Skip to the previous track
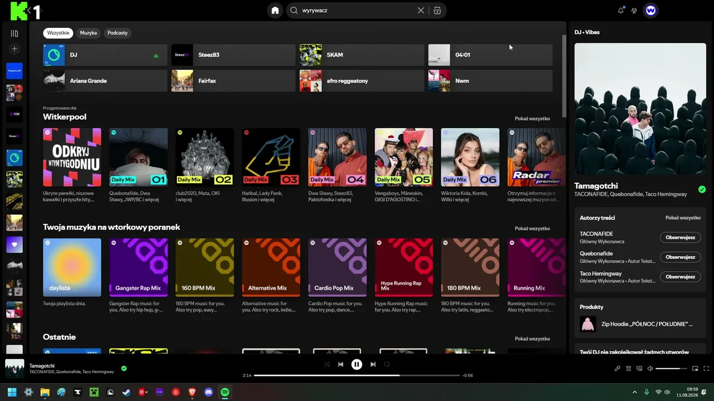 341,364
